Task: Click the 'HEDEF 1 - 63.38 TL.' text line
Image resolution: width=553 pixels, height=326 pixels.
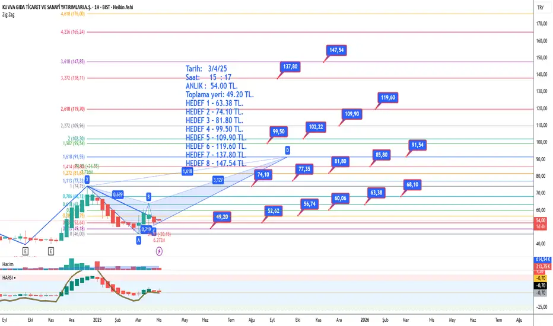Action: 214,103
